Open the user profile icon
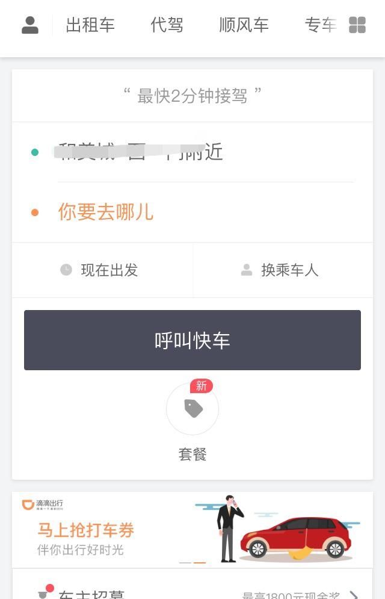This screenshot has height=599, width=385. point(29,25)
